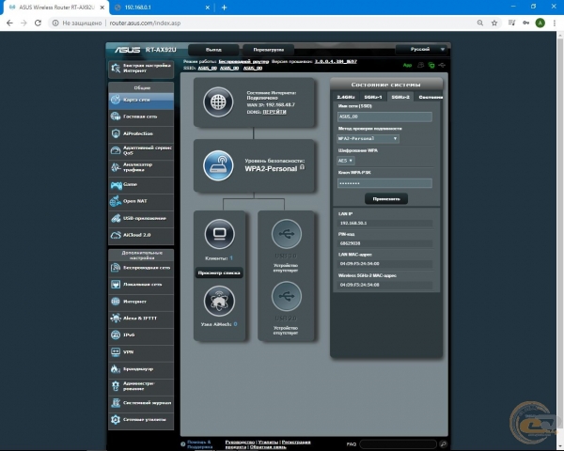Open the Руководство manual footer link
This screenshot has width=564, height=451.
(x=240, y=442)
